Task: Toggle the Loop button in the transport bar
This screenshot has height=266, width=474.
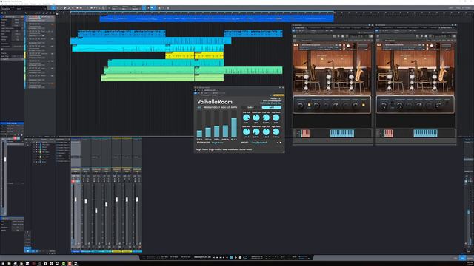Action: point(245,258)
